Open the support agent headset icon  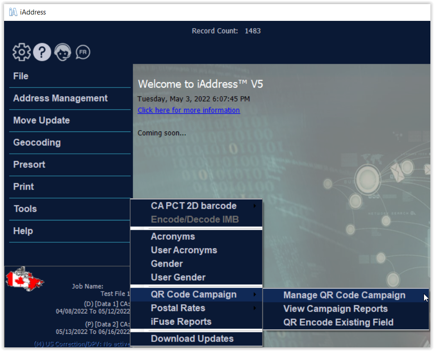pyautogui.click(x=63, y=52)
